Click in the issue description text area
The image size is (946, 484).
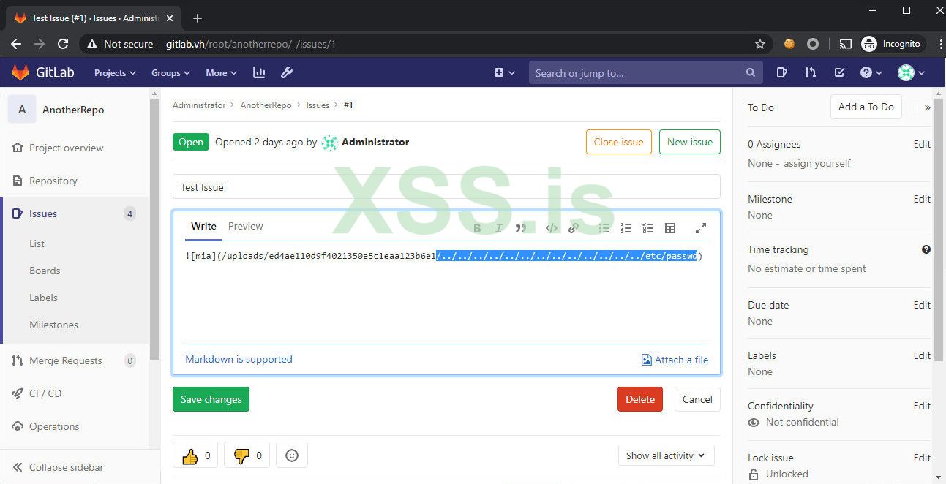coord(446,292)
